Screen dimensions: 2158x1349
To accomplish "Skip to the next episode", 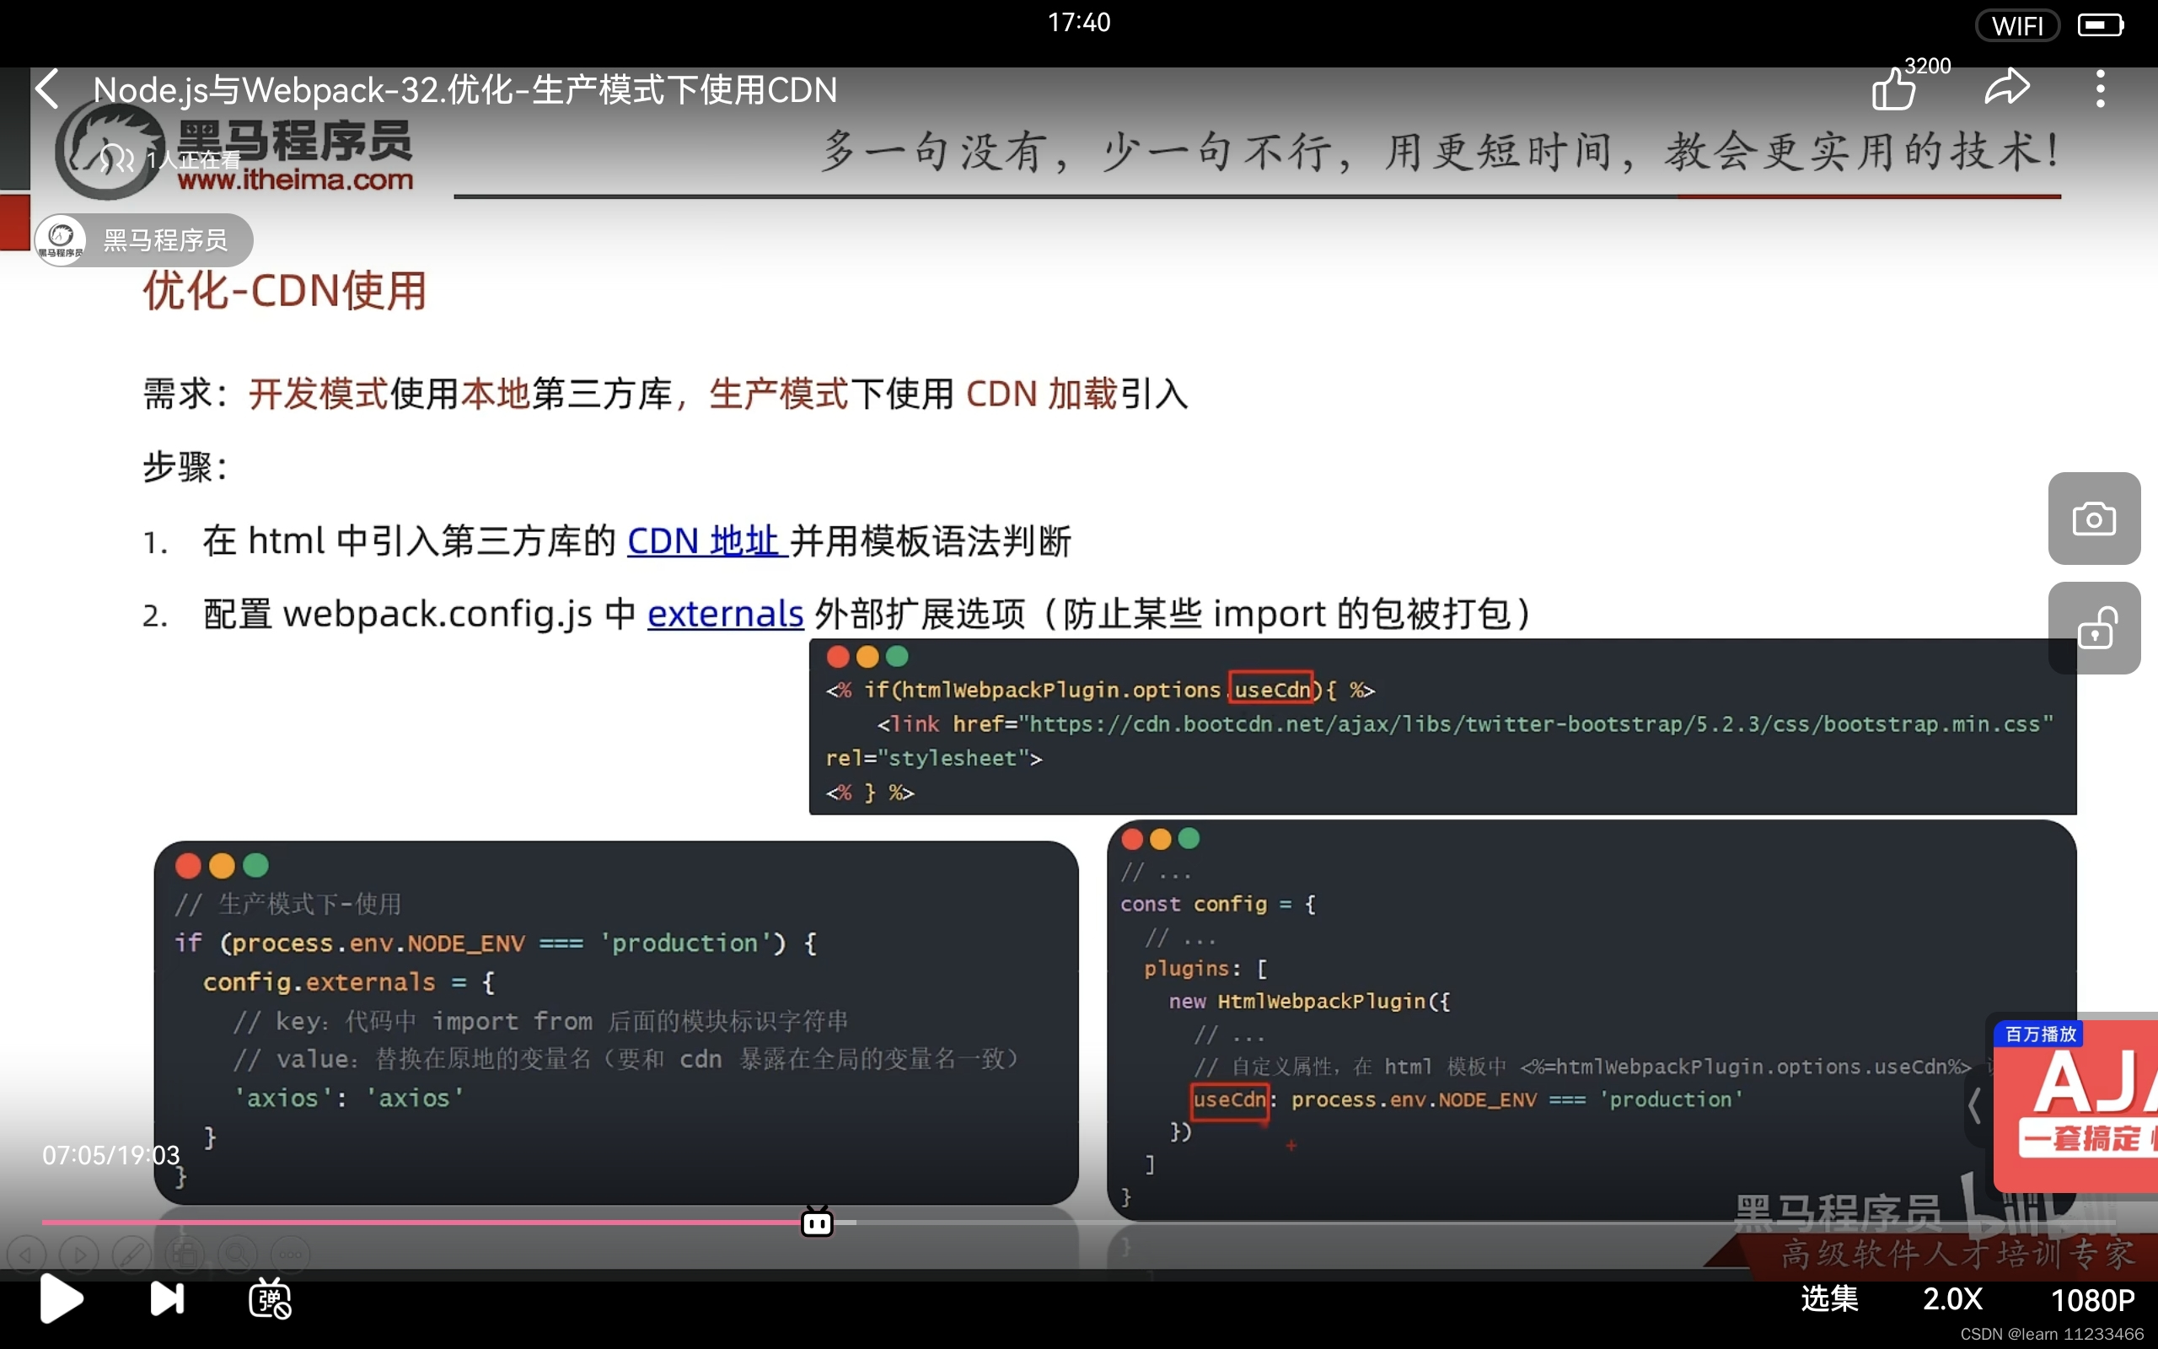I will click(167, 1299).
